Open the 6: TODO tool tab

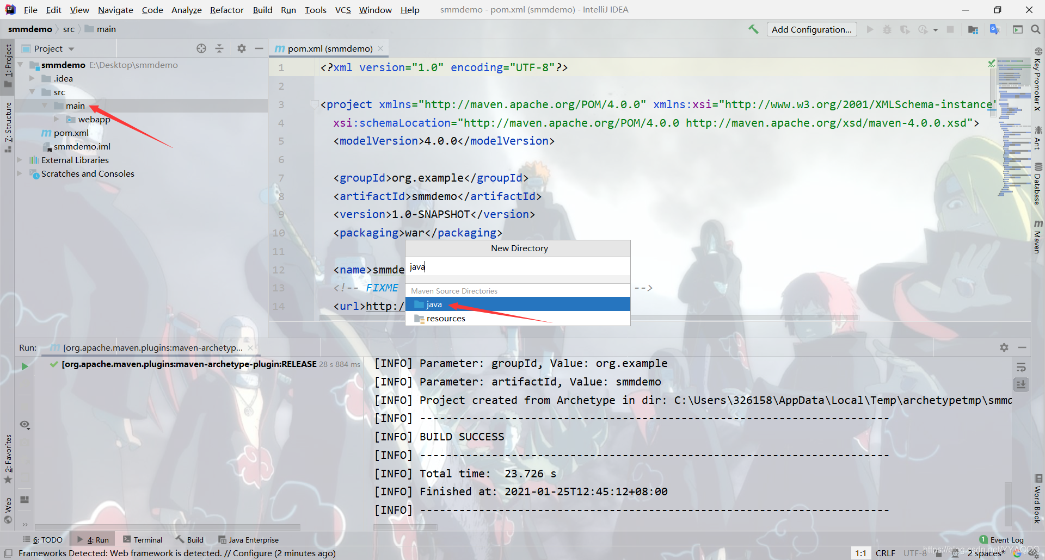pyautogui.click(x=42, y=540)
